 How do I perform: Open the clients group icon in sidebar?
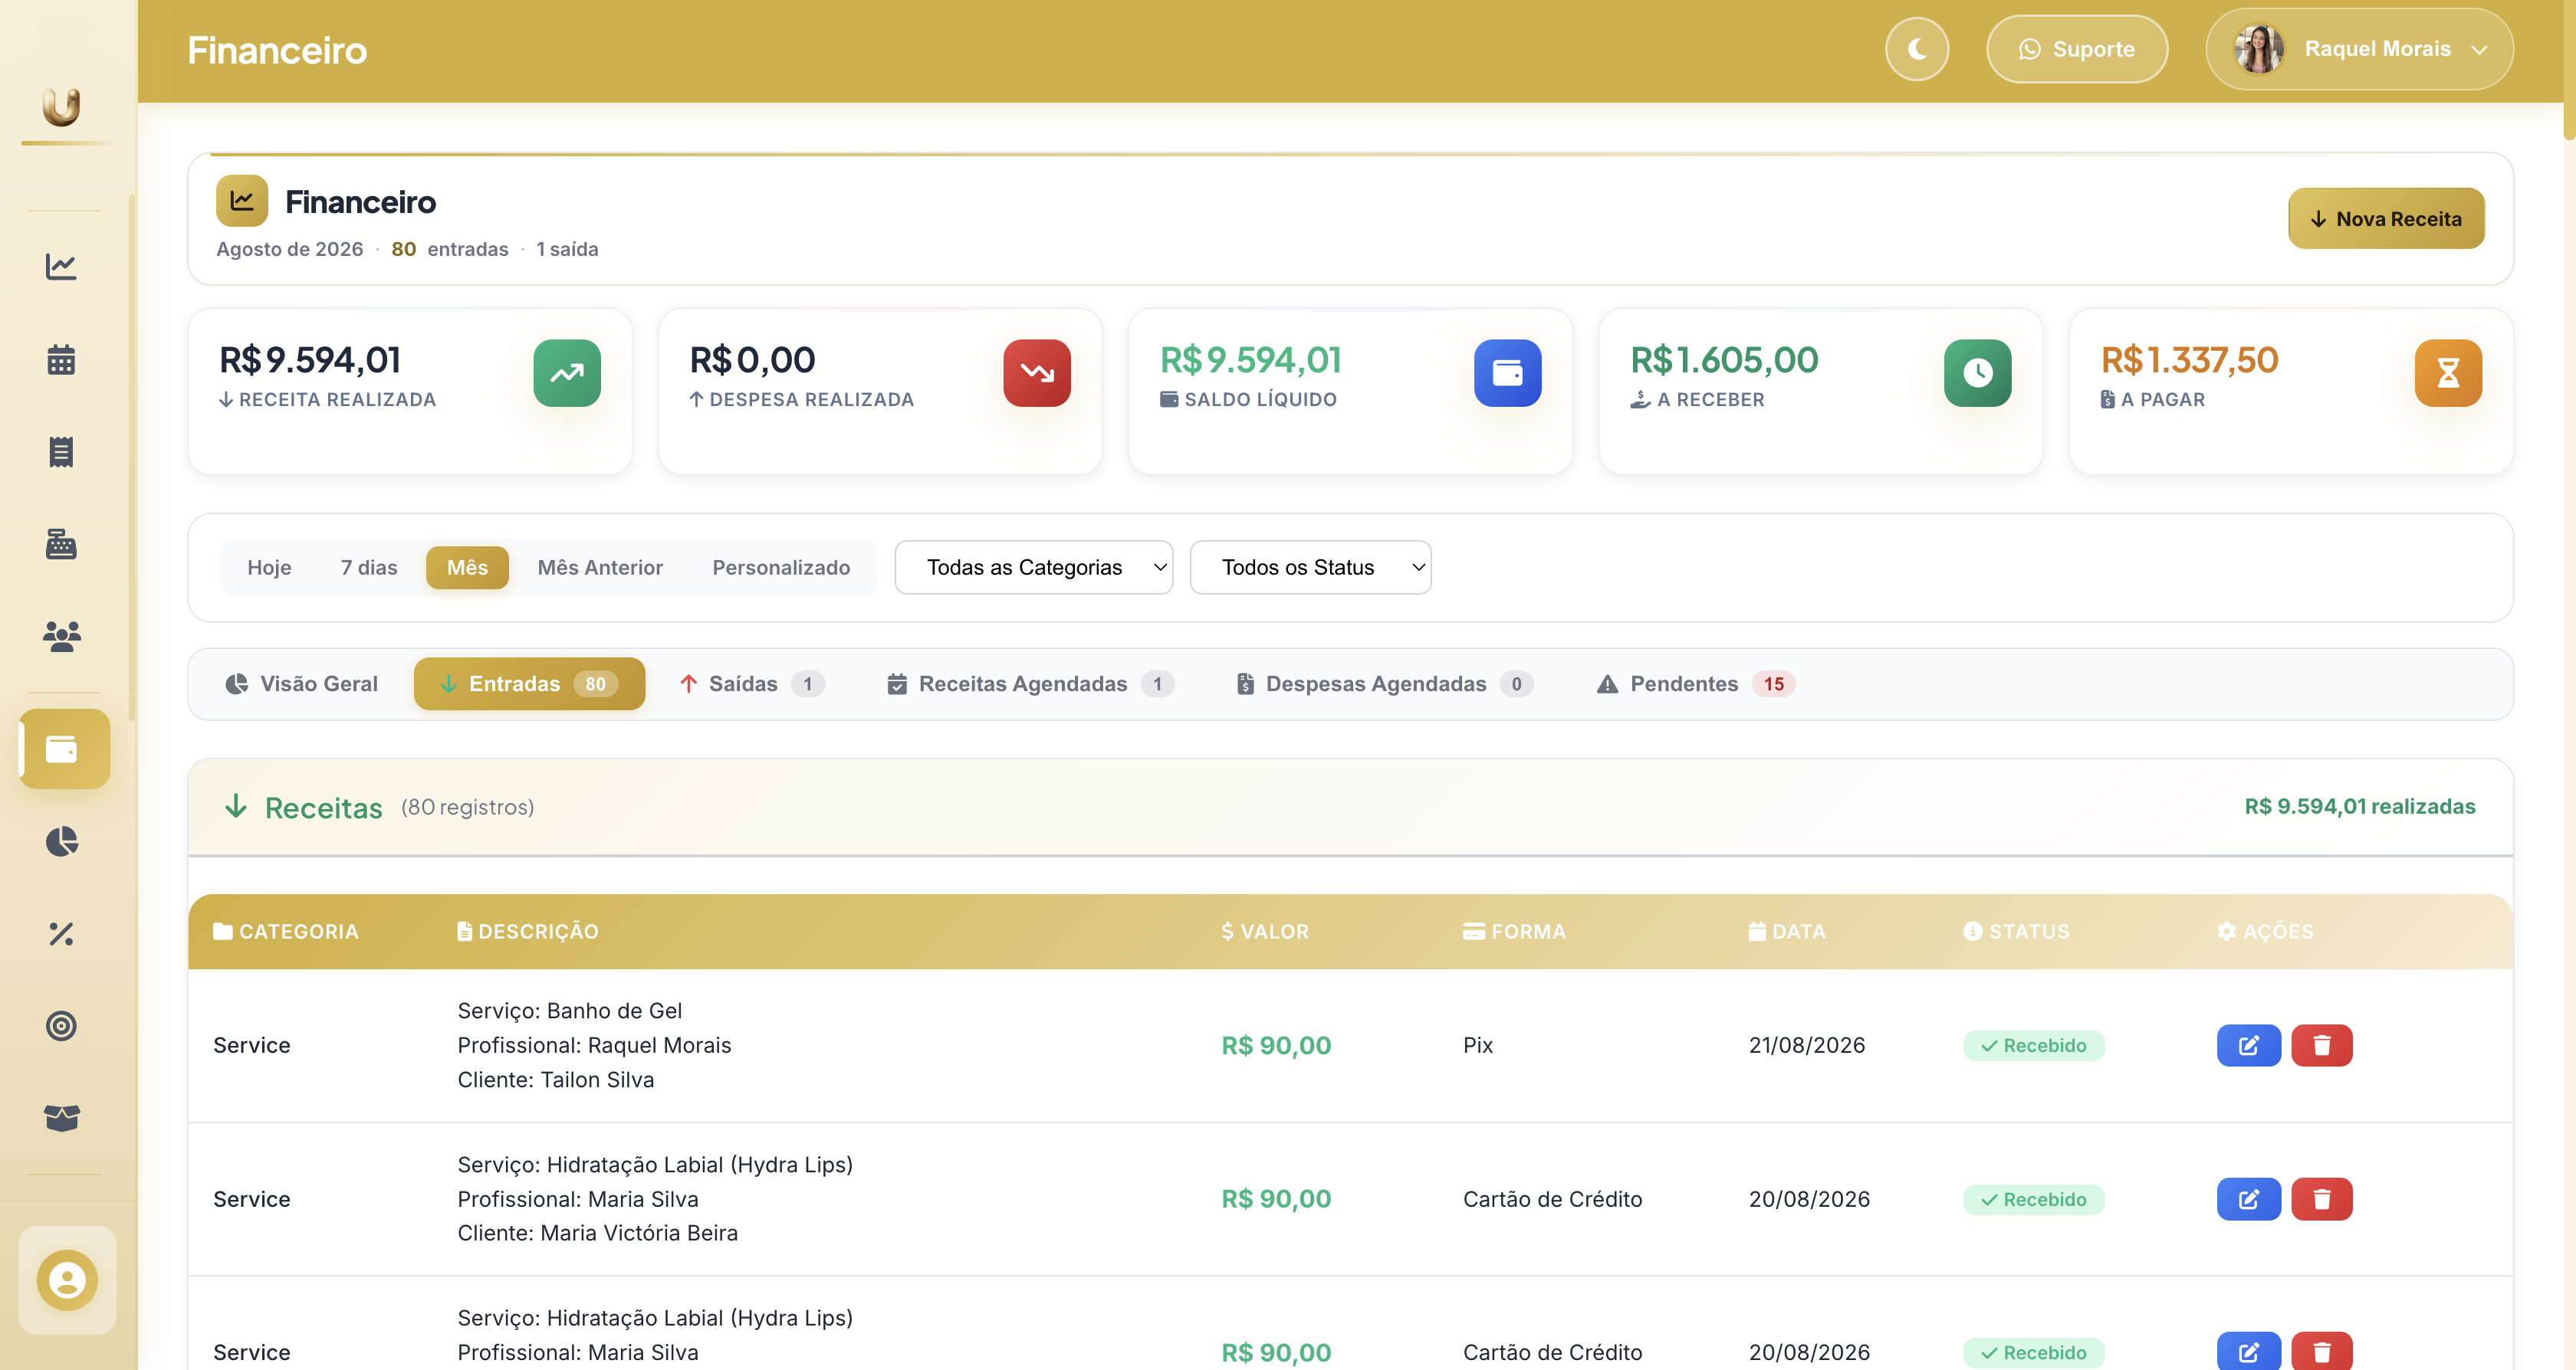coord(61,635)
